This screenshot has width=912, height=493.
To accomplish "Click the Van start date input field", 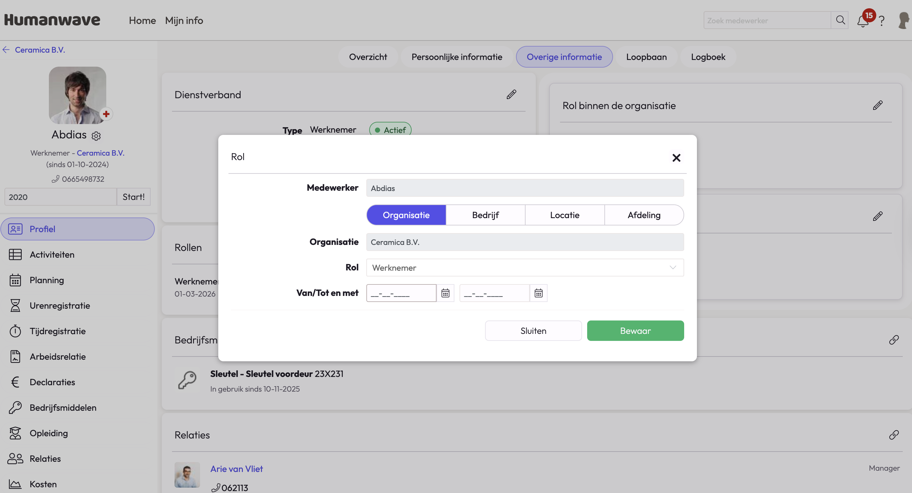I will 401,293.
